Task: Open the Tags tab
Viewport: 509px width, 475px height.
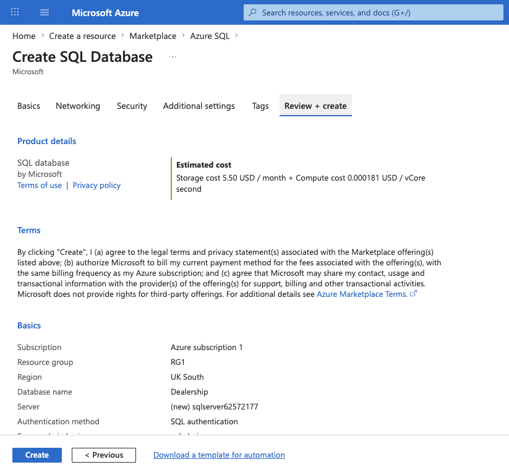Action: click(260, 106)
